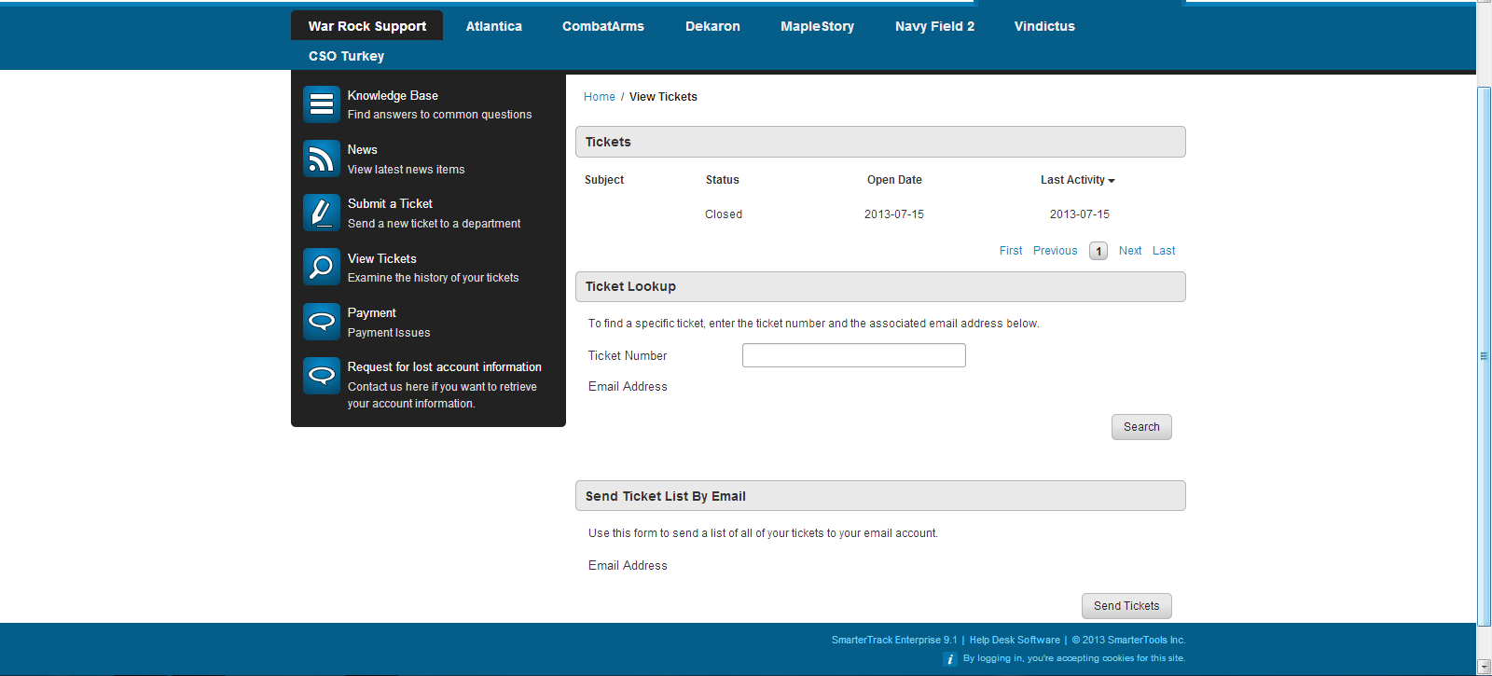Click the scrollbar down arrow
This screenshot has width=1492, height=676.
click(1485, 667)
